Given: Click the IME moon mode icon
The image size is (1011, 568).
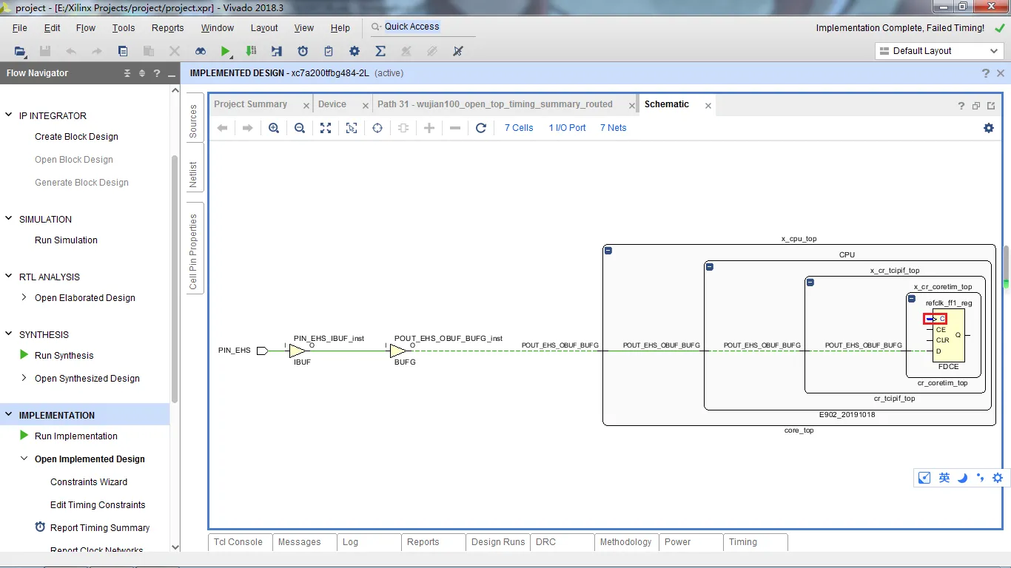Looking at the screenshot, I should (x=962, y=478).
